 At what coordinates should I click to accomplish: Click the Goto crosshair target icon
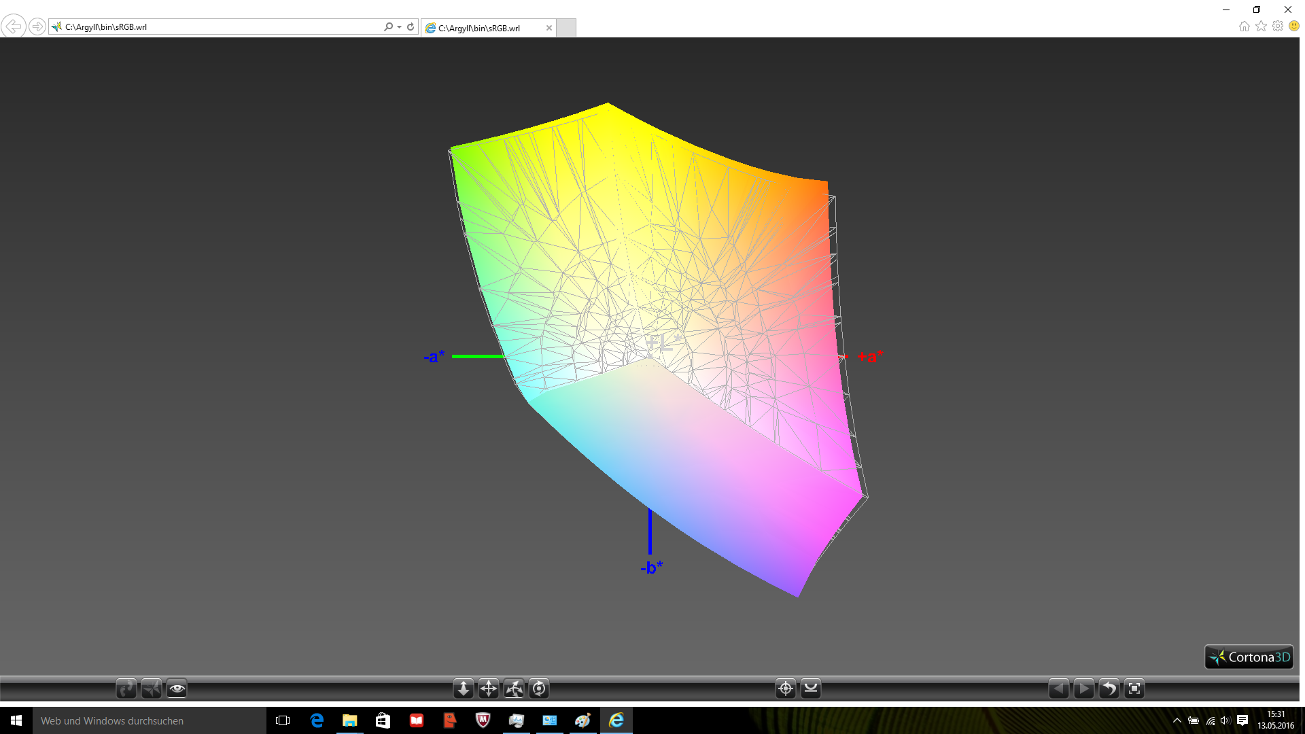(786, 688)
